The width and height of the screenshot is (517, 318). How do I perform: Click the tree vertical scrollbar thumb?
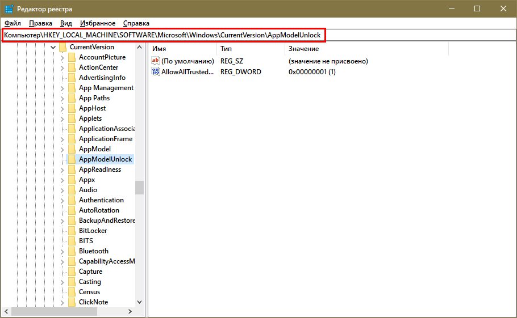click(139, 188)
